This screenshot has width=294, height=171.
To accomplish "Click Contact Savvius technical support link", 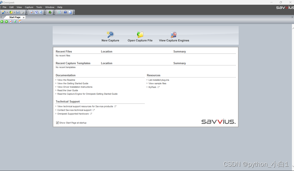I will coord(74,110).
